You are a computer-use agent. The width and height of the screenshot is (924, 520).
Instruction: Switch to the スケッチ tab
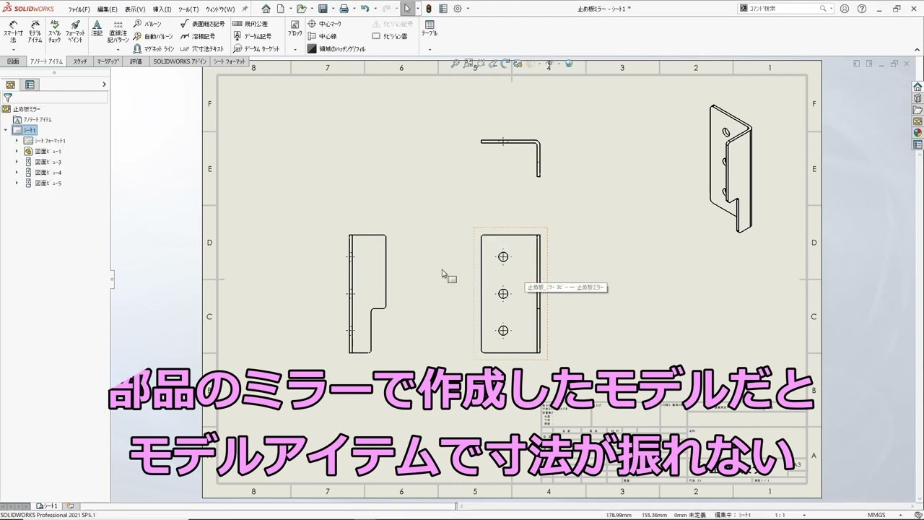pyautogui.click(x=80, y=62)
